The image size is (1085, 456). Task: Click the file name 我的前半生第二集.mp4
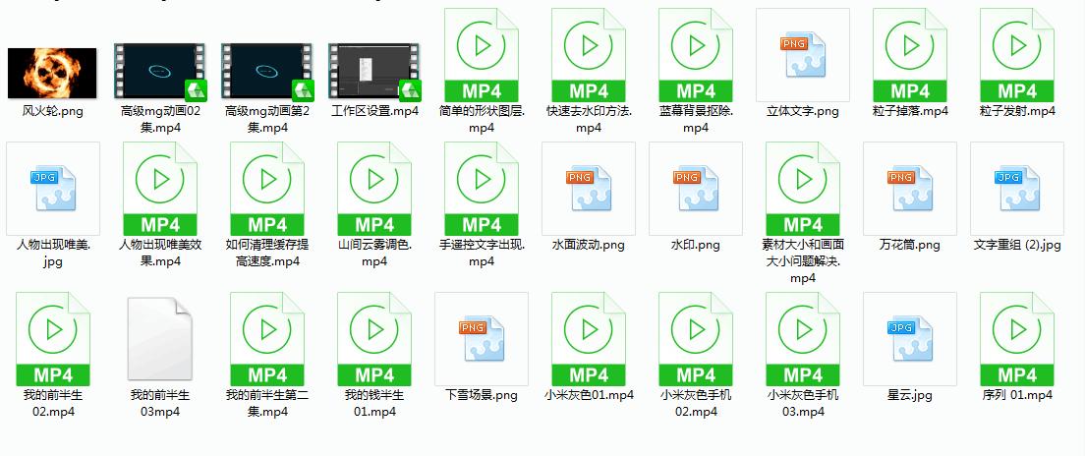pos(267,403)
